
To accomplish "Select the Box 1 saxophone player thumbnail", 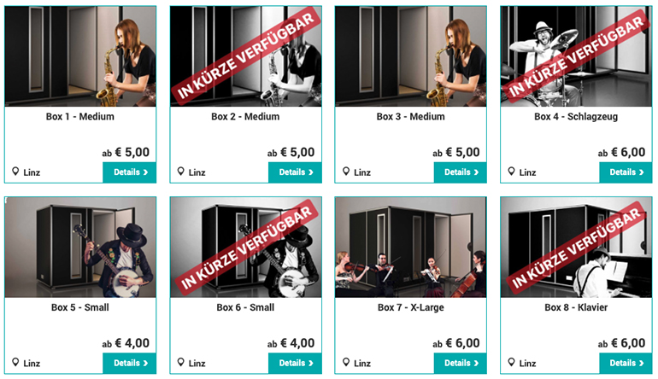I will click(80, 56).
